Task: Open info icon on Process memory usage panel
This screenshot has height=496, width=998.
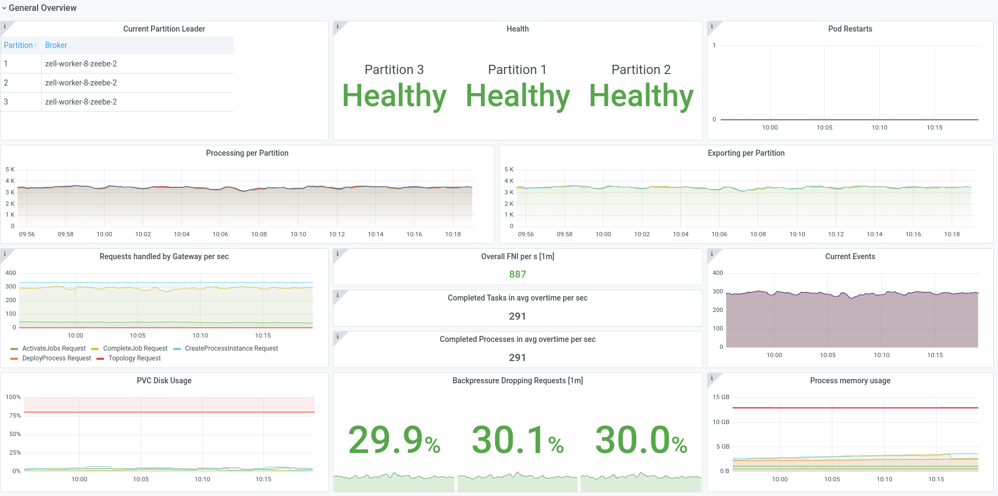Action: pos(712,378)
